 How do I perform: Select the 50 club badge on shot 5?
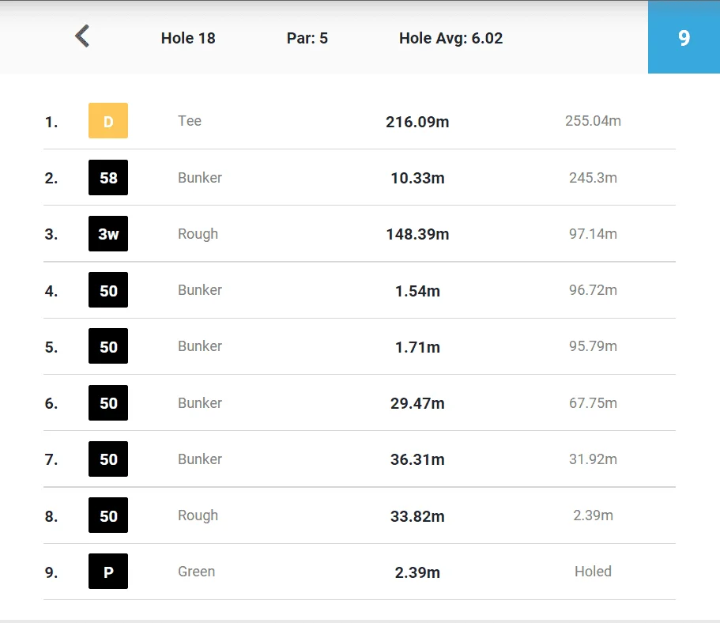coord(108,346)
